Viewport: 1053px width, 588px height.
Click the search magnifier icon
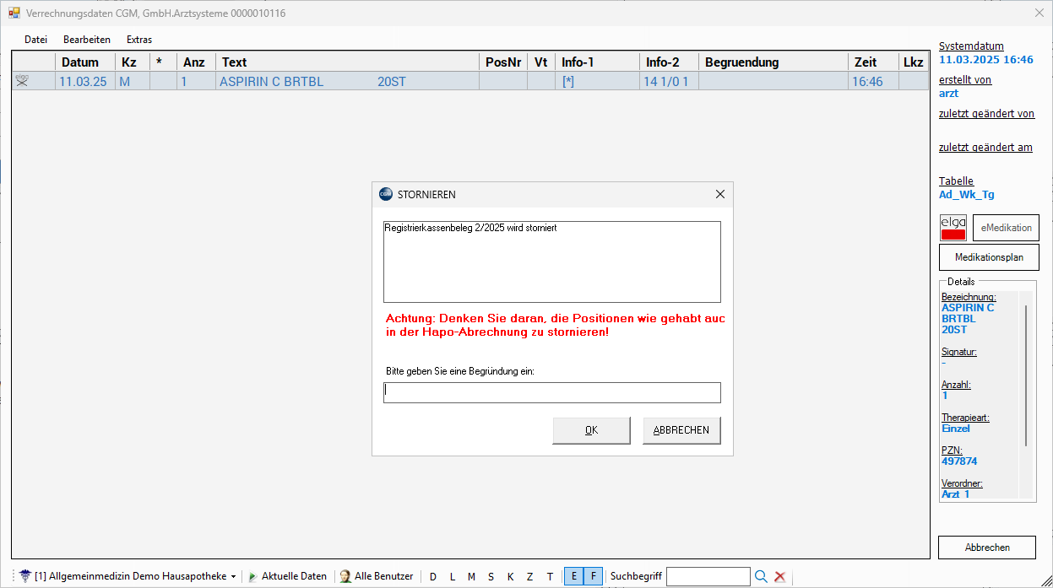pos(761,576)
